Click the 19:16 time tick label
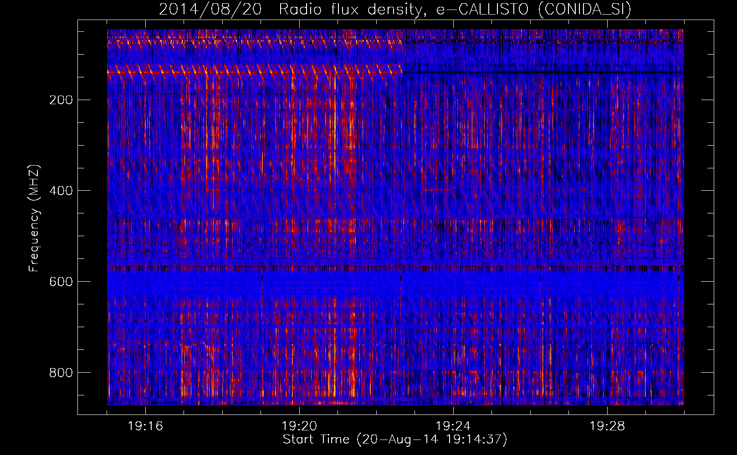Screen dimensions: 737x455 point(145,426)
